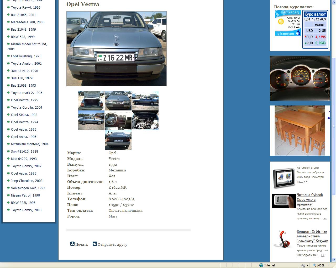The image size is (336, 268).
Task: Click the dashboard gauges advertisement image
Action: click(300, 78)
